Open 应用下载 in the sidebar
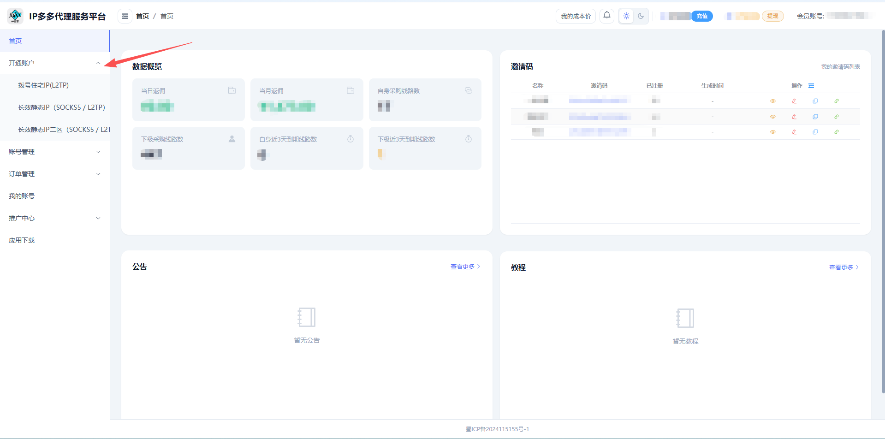The height and width of the screenshot is (439, 885). (x=55, y=240)
